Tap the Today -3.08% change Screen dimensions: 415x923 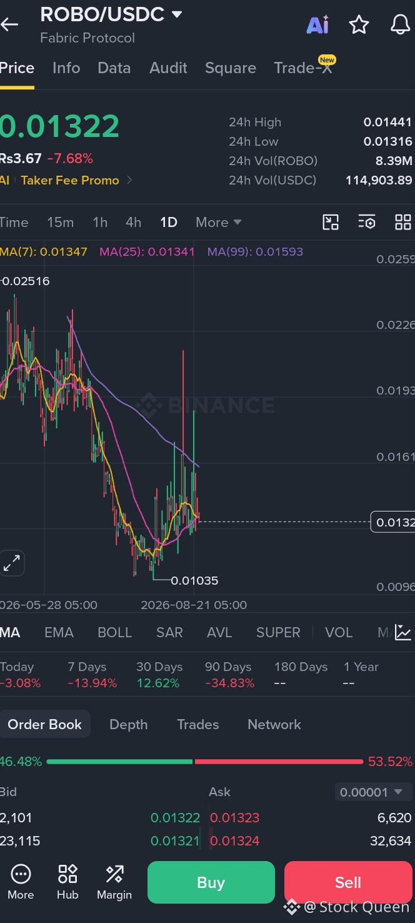point(21,675)
